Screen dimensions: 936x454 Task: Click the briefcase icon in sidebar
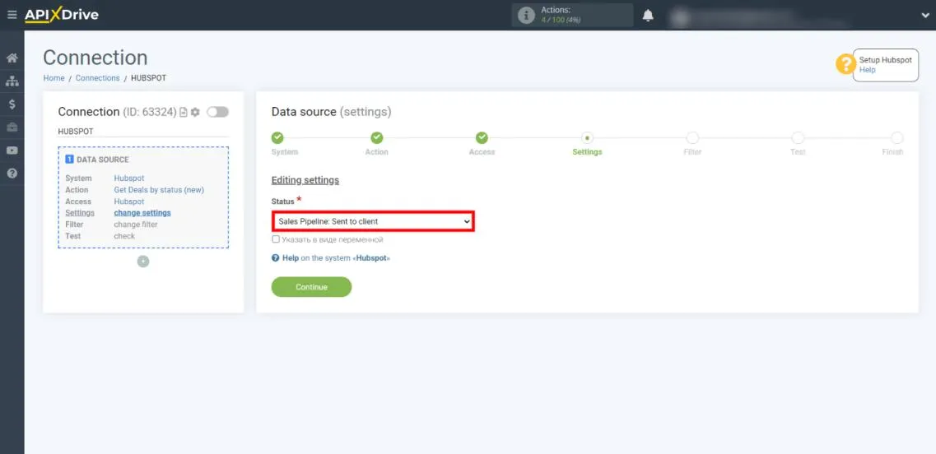point(12,127)
